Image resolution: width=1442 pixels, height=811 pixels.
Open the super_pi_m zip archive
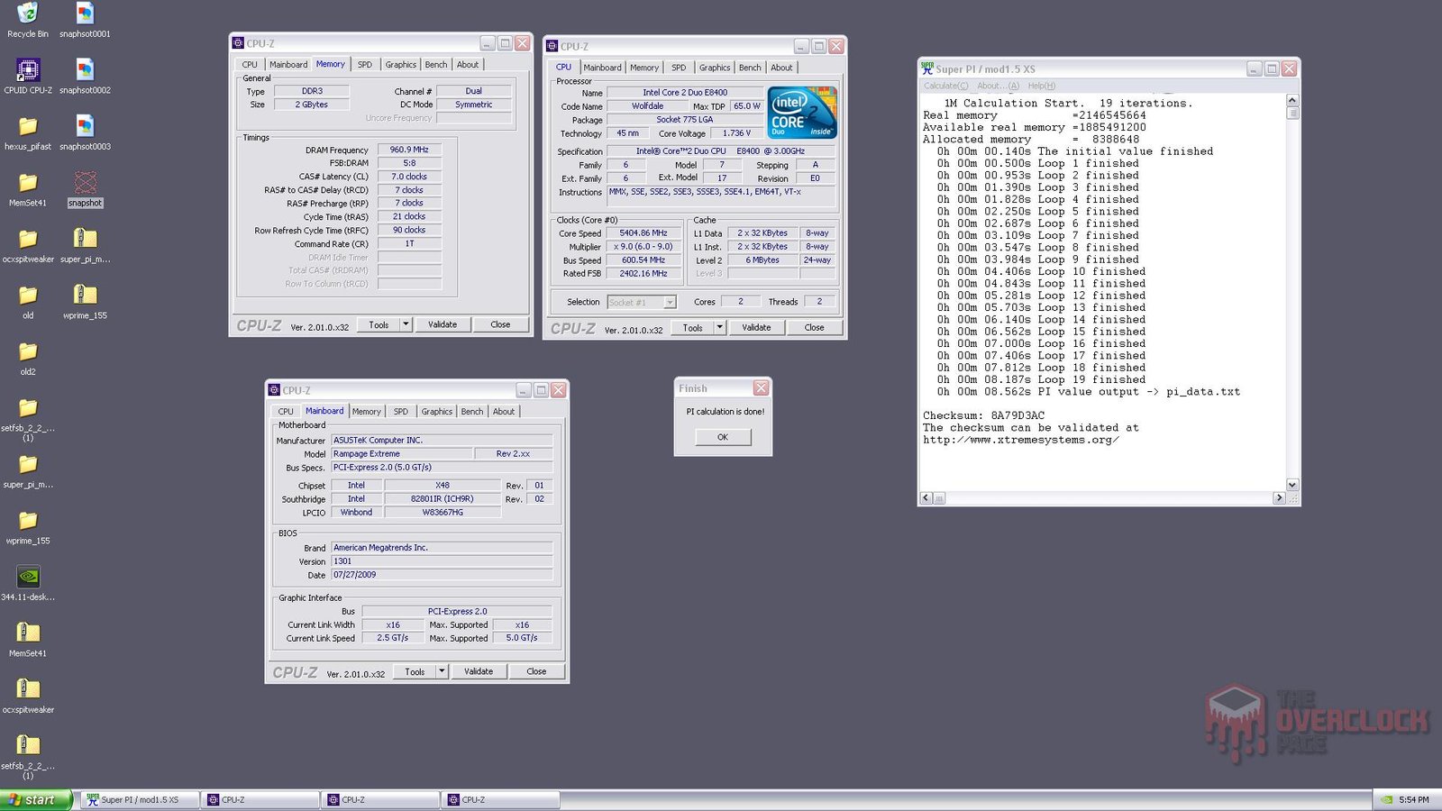coord(84,243)
